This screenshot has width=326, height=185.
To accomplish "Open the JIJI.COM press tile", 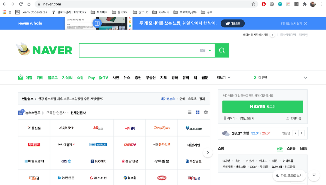I will [x=194, y=128].
